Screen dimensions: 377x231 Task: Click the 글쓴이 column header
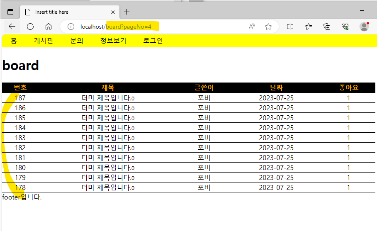(x=204, y=88)
